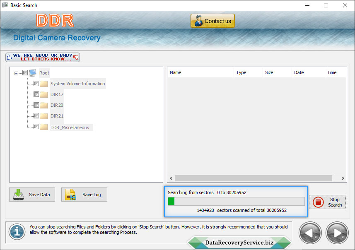
Task: Click the Save Data button
Action: click(x=32, y=195)
